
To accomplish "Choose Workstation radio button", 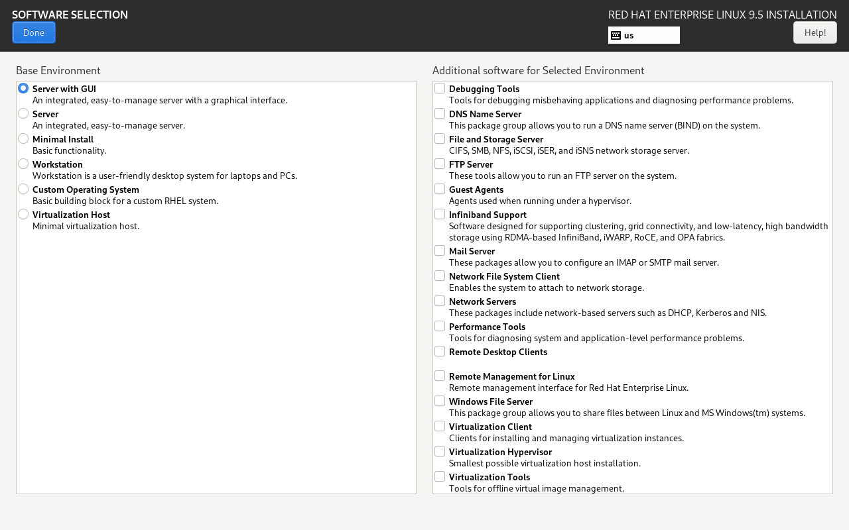I will click(x=23, y=164).
